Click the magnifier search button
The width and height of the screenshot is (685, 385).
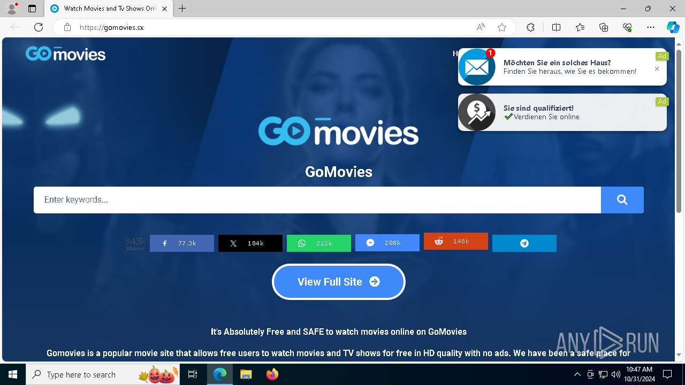(622, 200)
